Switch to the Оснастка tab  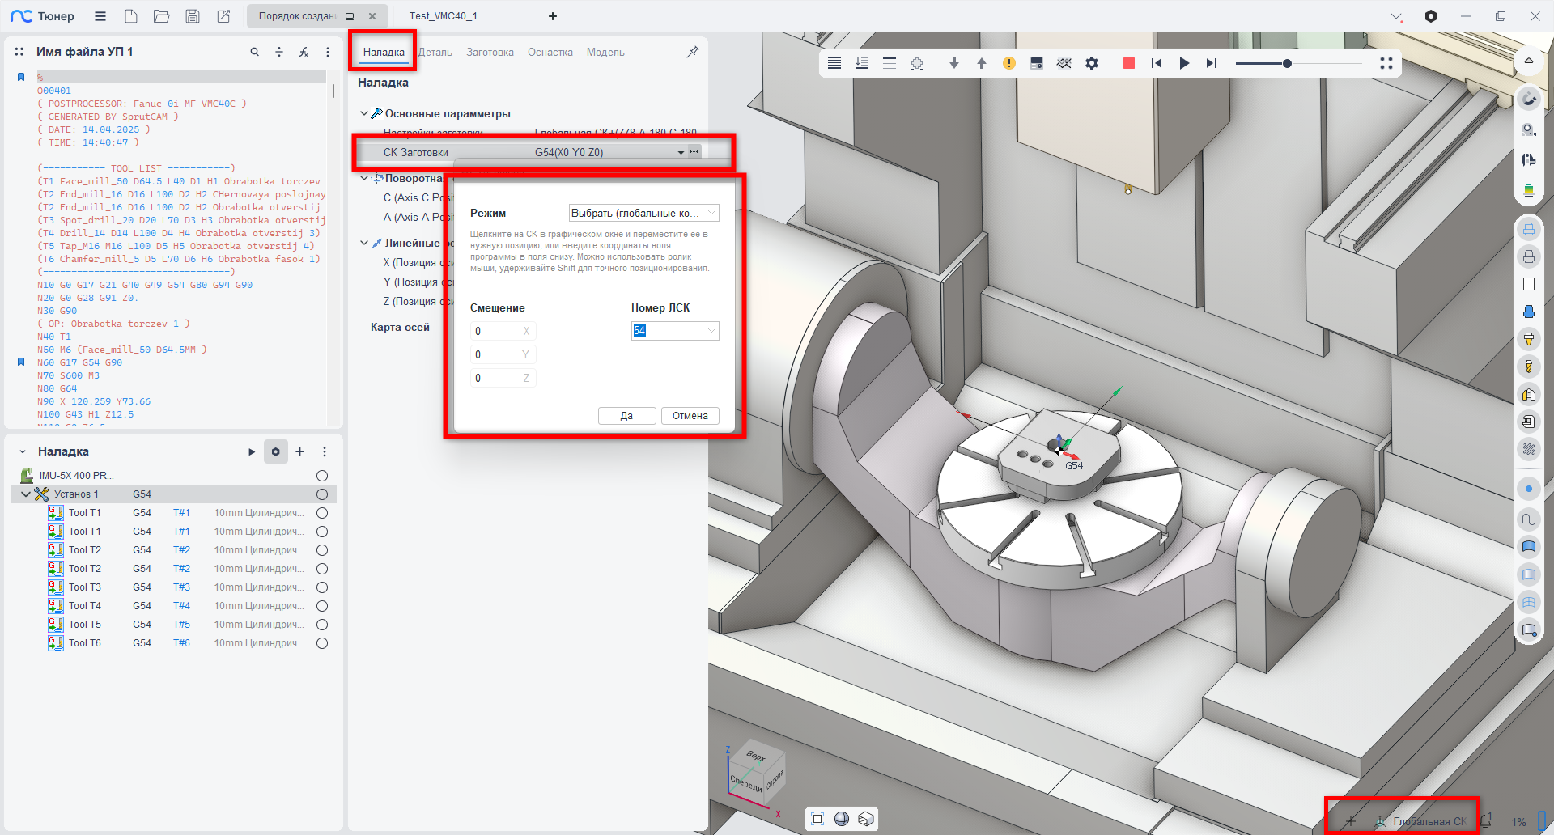[550, 53]
